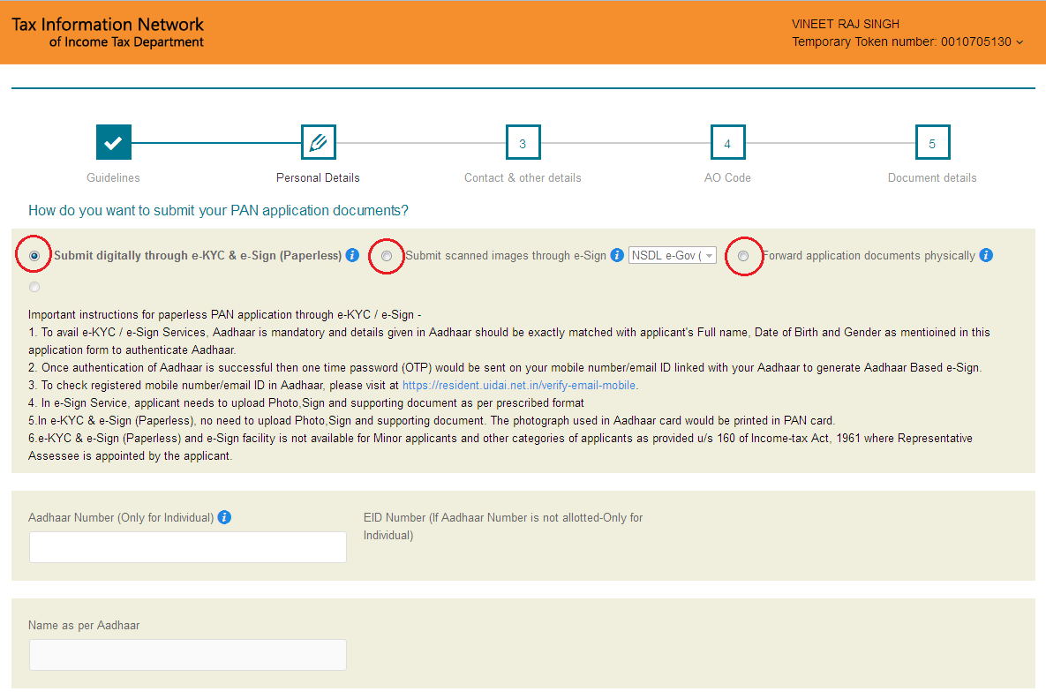Click the Aadhaar Number input field
The width and height of the screenshot is (1046, 699).
click(188, 547)
